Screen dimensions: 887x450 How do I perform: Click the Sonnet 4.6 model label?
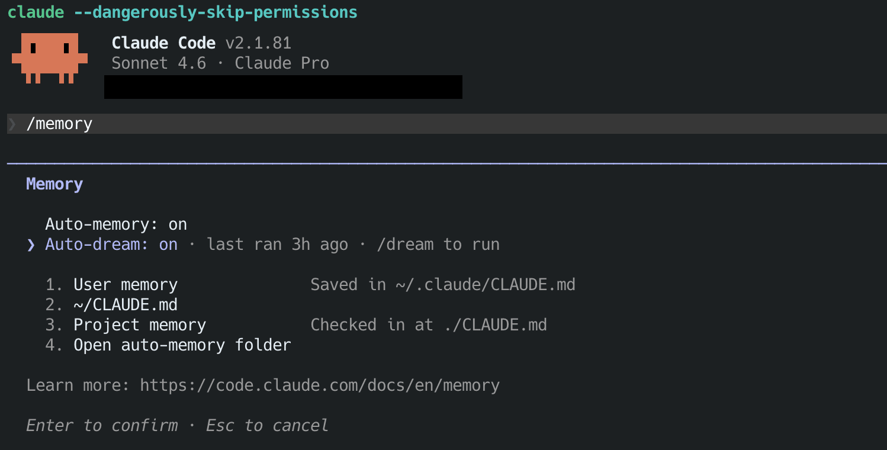pos(159,63)
